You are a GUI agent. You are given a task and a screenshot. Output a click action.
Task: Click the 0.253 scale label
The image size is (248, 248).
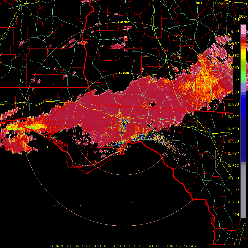click(x=233, y=202)
